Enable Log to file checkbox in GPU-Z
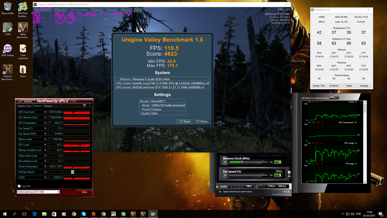 19,186
